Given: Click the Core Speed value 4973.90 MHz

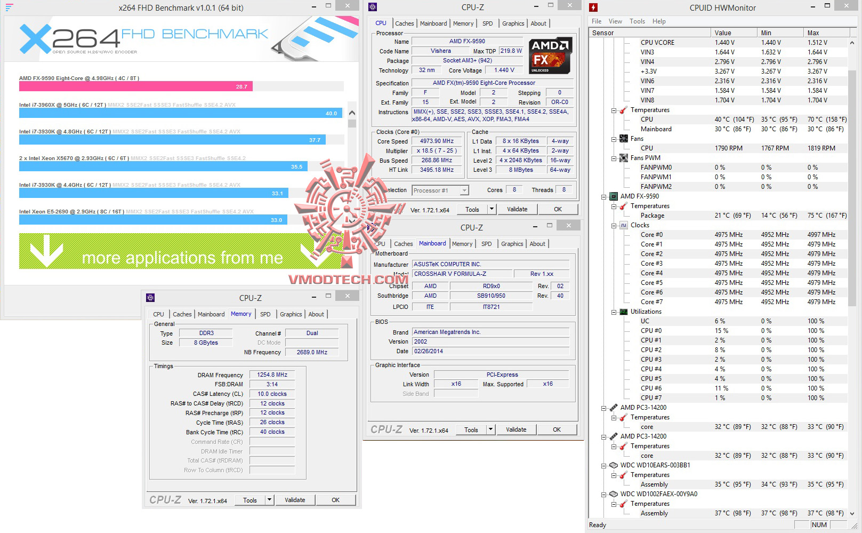Looking at the screenshot, I should pos(437,141).
